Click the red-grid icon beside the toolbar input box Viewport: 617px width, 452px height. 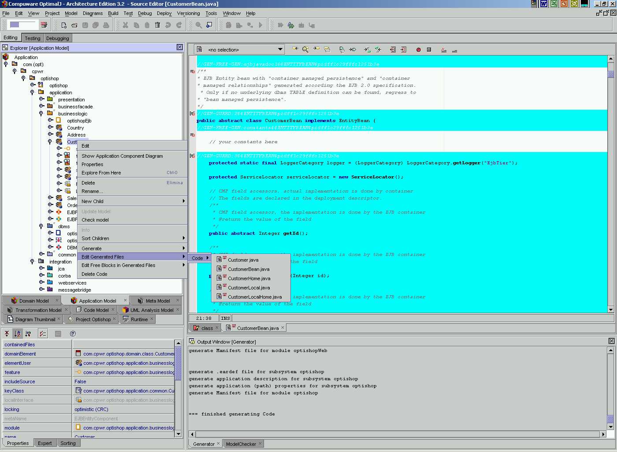click(44, 25)
